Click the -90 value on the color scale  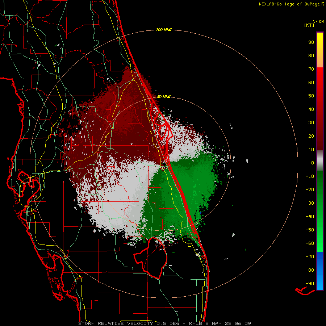[310, 284]
